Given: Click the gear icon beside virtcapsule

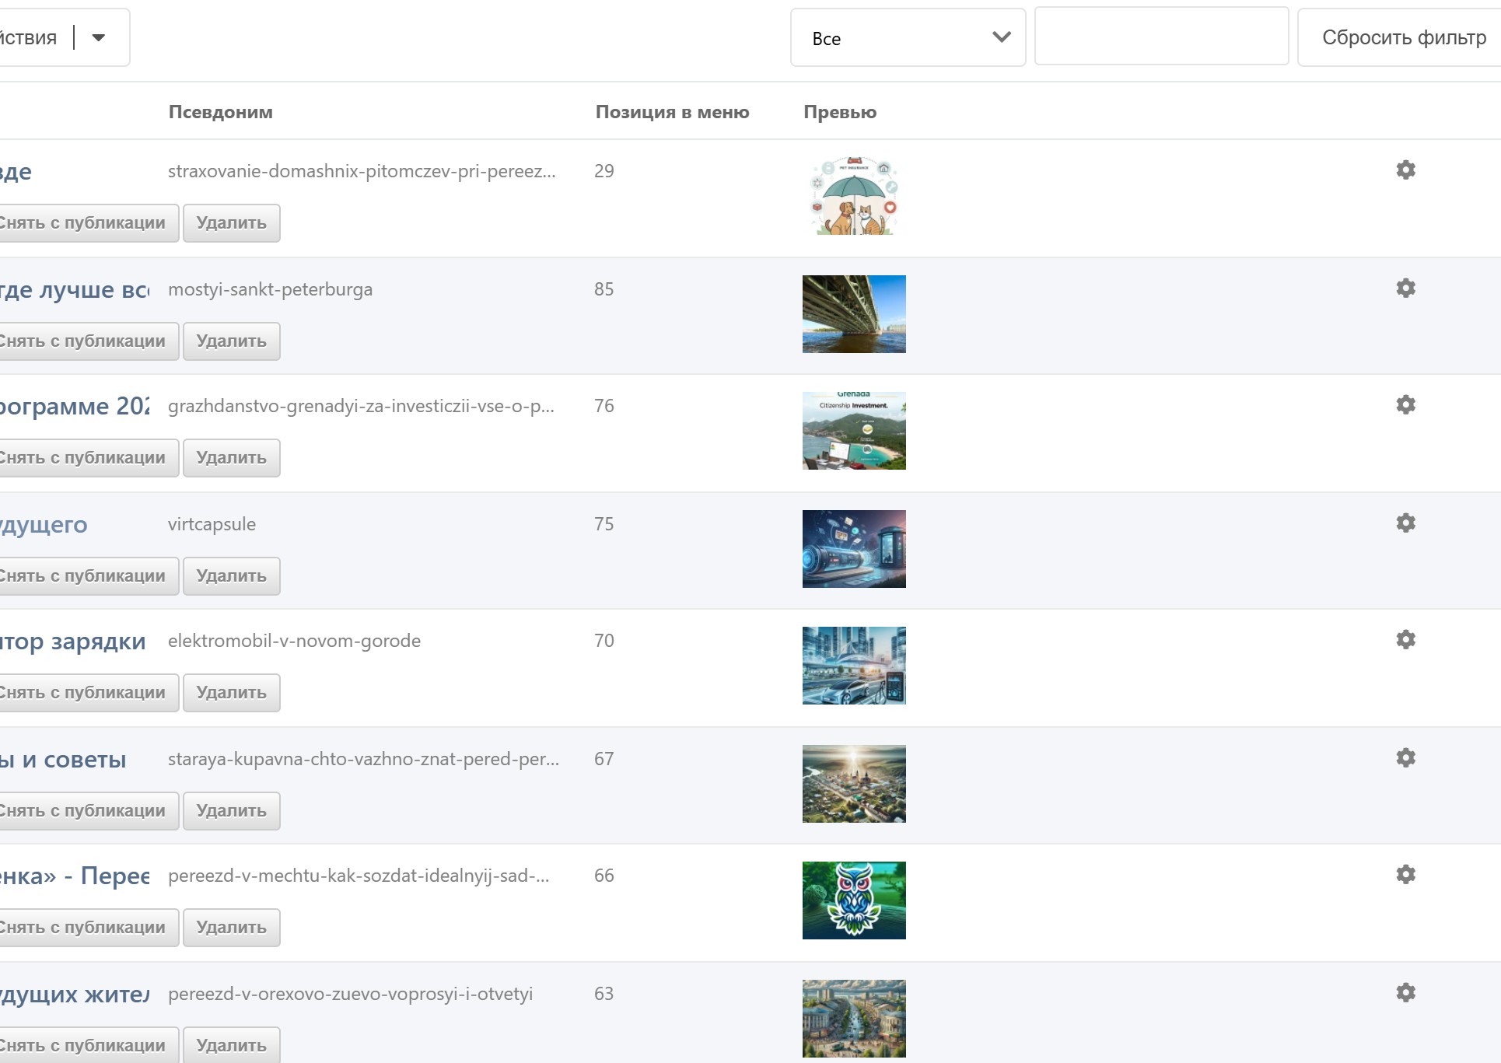Looking at the screenshot, I should tap(1405, 523).
